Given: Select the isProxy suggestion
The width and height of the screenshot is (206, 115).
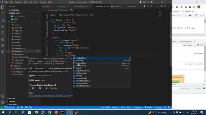Looking at the screenshot, I should tap(101, 61).
